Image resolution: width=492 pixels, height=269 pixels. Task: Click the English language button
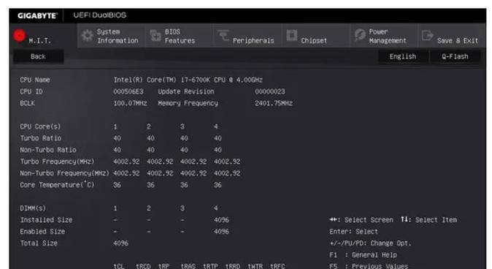pyautogui.click(x=403, y=56)
